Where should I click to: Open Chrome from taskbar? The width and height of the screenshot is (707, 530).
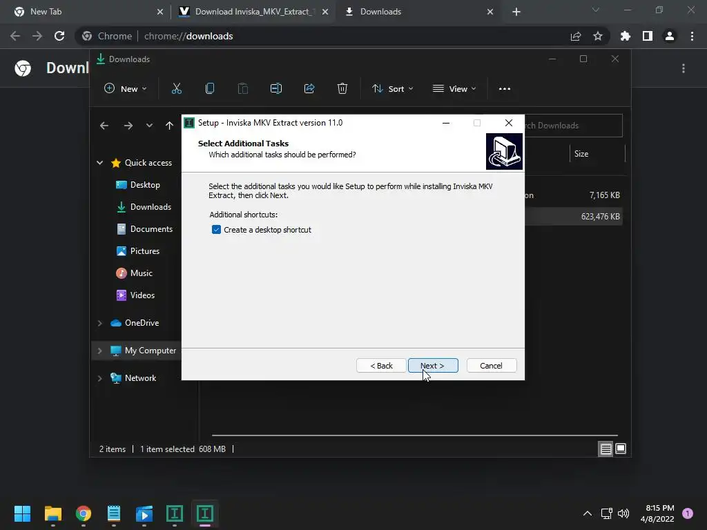coord(84,513)
